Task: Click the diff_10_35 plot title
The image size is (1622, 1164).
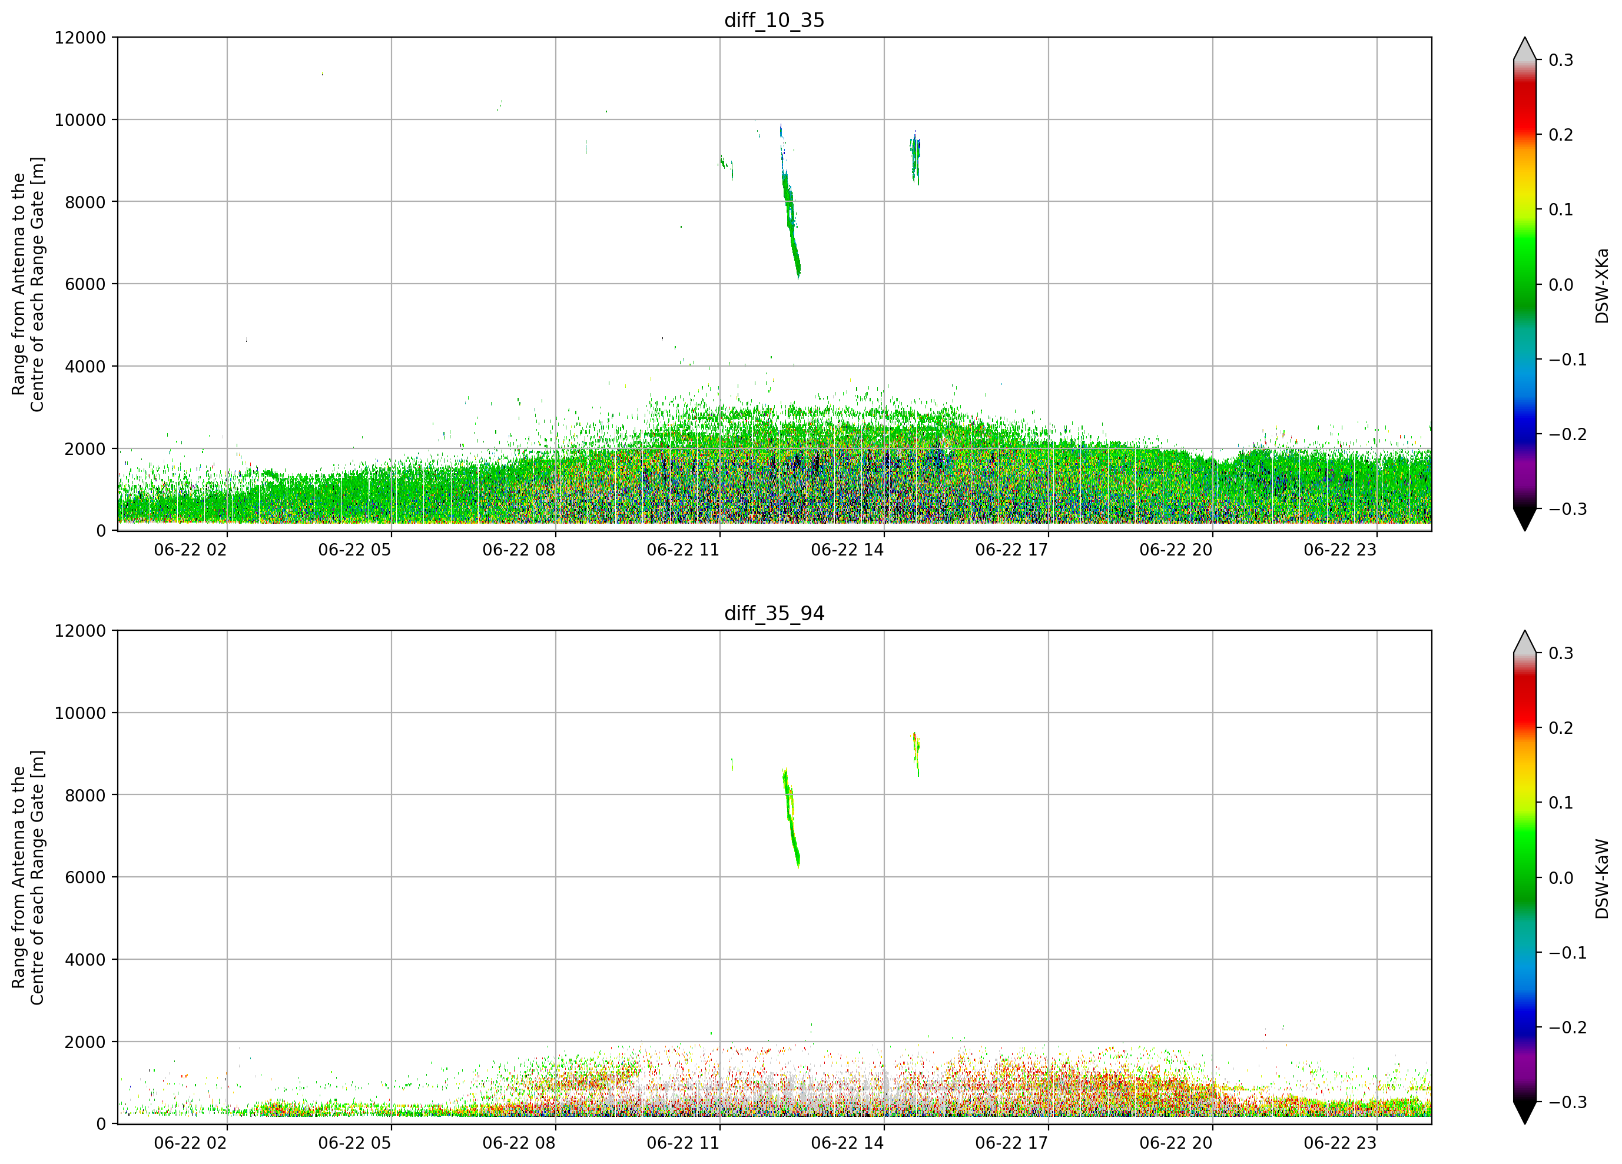Action: click(x=775, y=20)
